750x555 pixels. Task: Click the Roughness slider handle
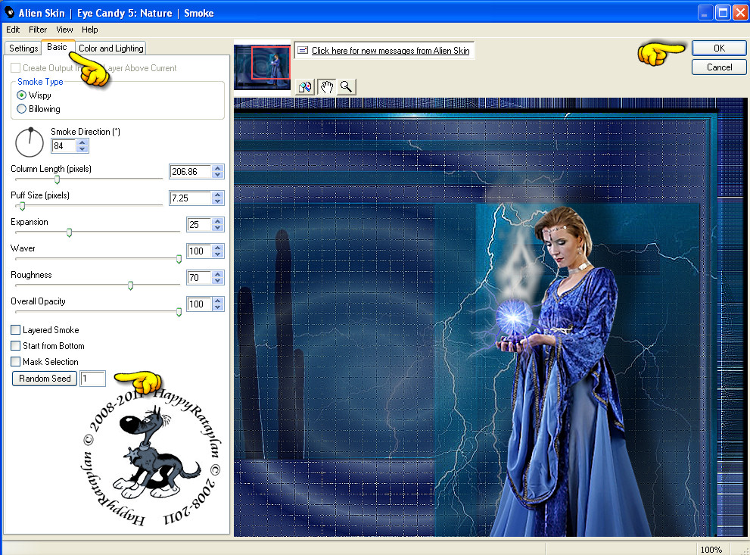click(x=131, y=285)
